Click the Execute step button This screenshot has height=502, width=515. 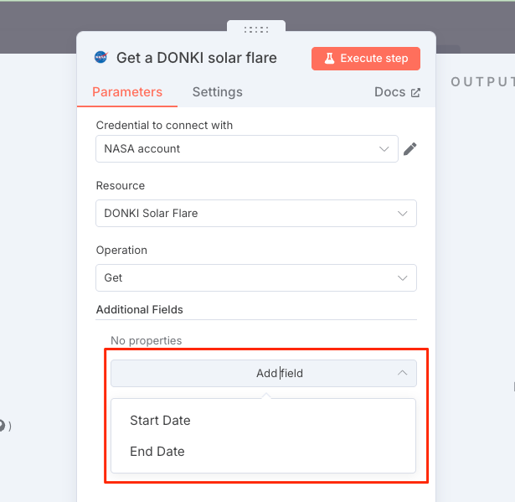(366, 59)
